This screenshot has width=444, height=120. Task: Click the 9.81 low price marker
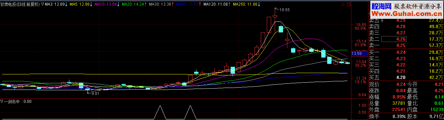click(95, 94)
